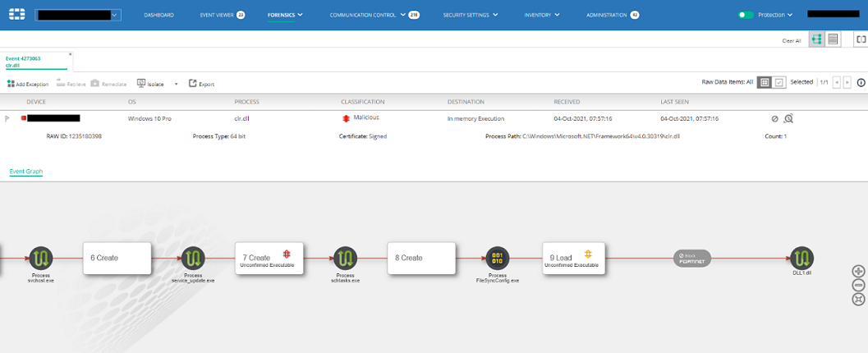Toggle the Protection switch off

746,15
